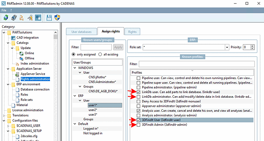Viewport: 264px width, 141px height.
Task: Select the 'all existing' radio button
Action: (100, 55)
